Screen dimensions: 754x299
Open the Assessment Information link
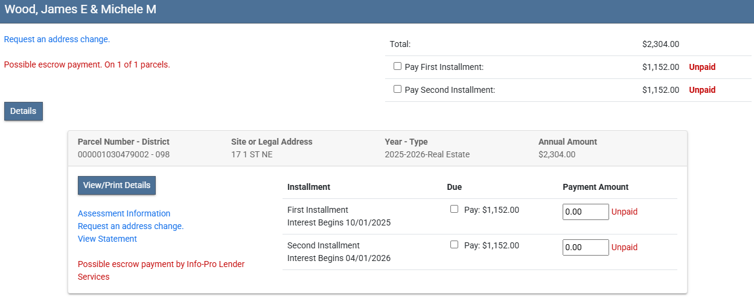coord(124,213)
